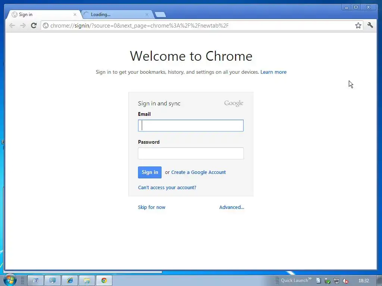This screenshot has height=286, width=382.
Task: Open the second taskbar icon with monitor
Action: tap(52, 281)
